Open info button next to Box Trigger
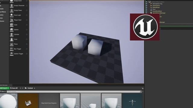Image resolution: width=193 pixels, height=108 pixels. tap(27, 49)
